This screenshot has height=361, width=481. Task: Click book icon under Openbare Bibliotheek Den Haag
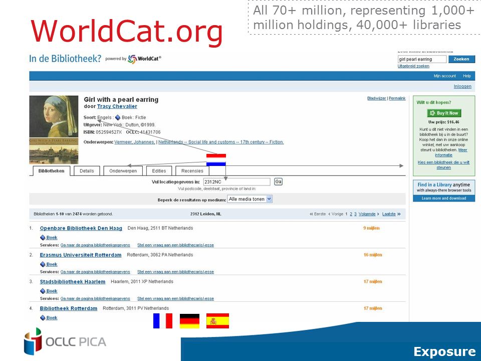coord(43,238)
